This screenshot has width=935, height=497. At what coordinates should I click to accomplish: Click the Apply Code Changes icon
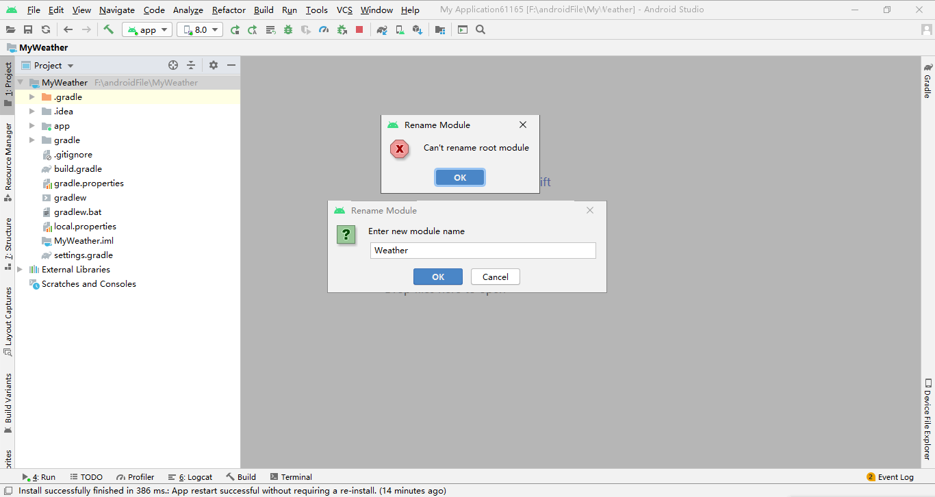pyautogui.click(x=270, y=29)
